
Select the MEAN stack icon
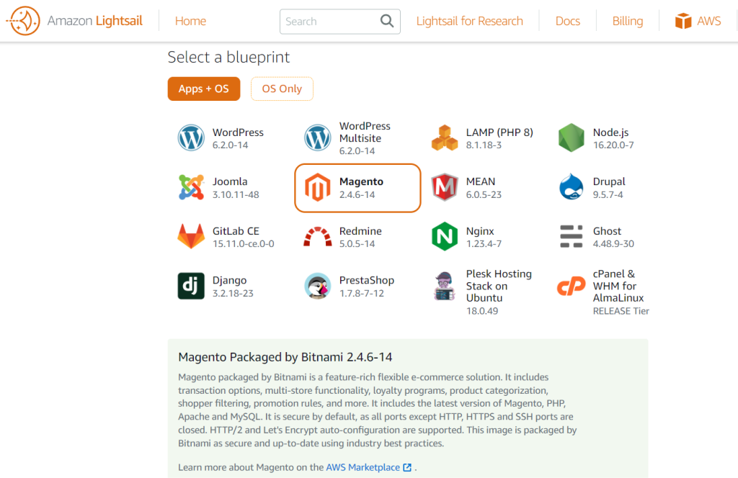coord(445,187)
